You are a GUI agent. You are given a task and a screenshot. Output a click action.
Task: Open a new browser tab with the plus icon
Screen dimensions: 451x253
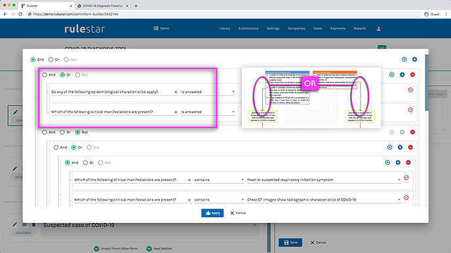[136, 6]
